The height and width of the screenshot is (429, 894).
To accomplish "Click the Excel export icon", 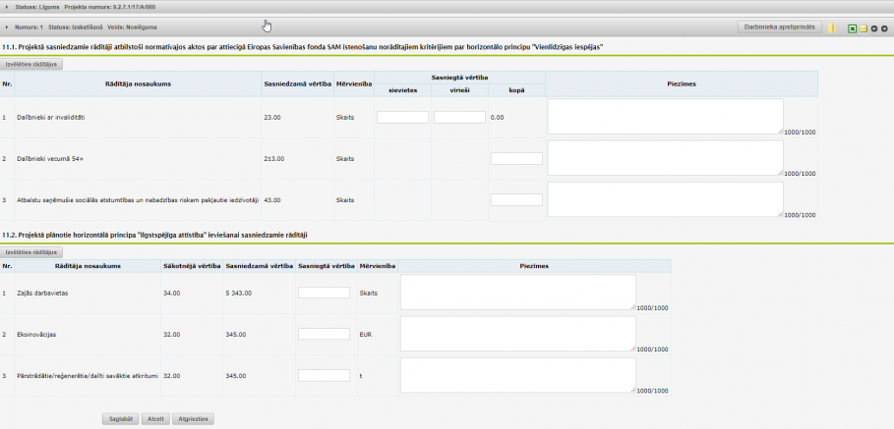I will [x=852, y=28].
